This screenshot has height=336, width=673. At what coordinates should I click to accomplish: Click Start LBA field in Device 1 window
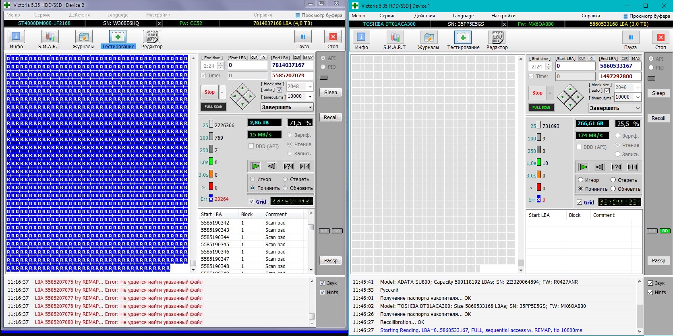pyautogui.click(x=575, y=66)
